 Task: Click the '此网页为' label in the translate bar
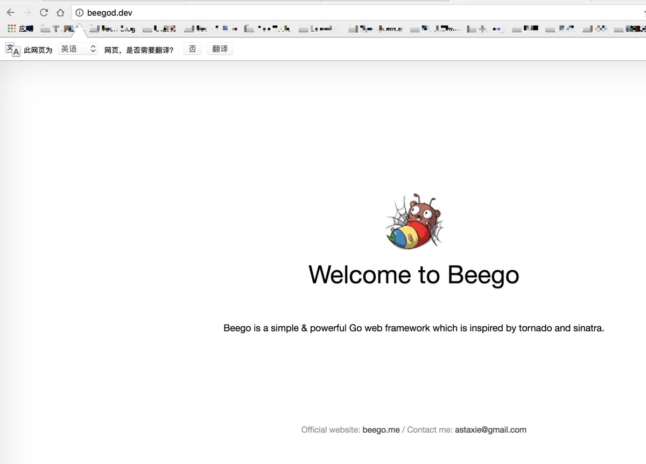coord(38,50)
